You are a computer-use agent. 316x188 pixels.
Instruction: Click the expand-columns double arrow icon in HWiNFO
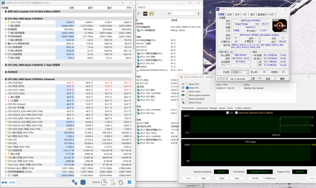(4, 182)
